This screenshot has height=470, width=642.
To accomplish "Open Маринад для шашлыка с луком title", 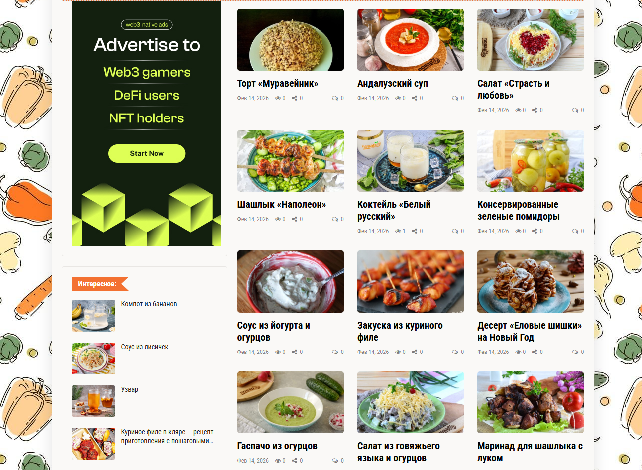I will [530, 452].
